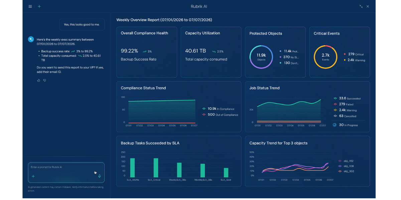Click the Critical Events donut chart showing 2.7k
The image size is (401, 200).
click(325, 57)
